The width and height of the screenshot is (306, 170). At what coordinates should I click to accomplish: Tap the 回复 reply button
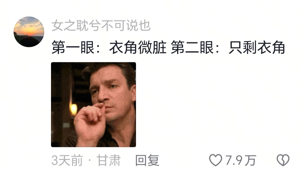pyautogui.click(x=147, y=160)
